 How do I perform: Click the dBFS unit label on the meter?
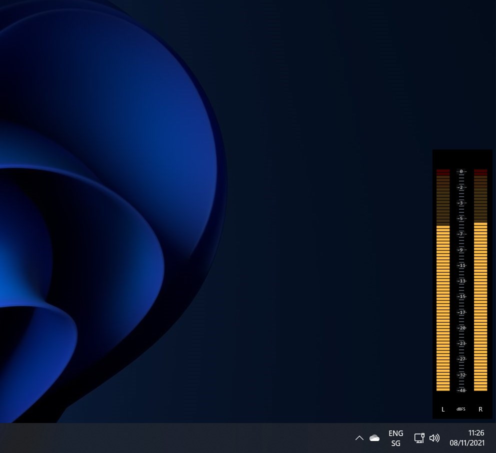(x=460, y=409)
